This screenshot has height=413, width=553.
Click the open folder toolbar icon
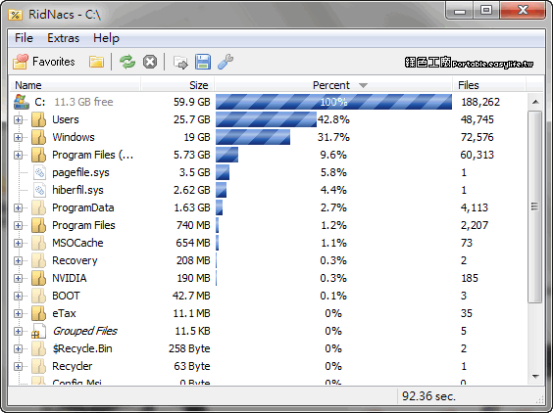tap(96, 62)
